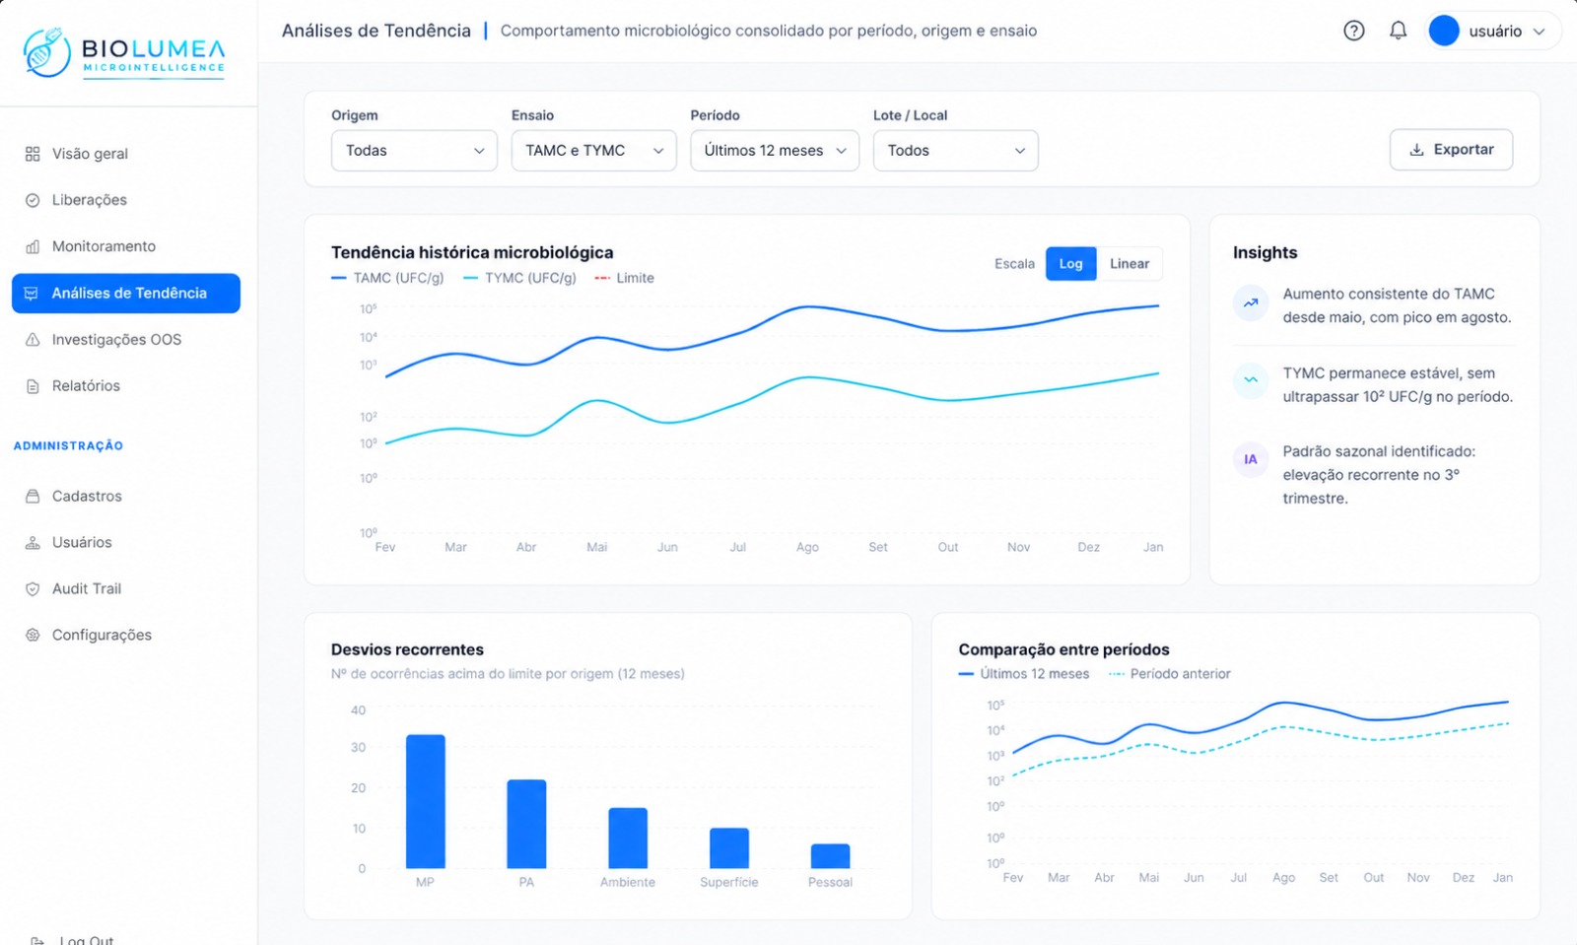Toggle TYMC (UFC/g) legend series

click(519, 278)
